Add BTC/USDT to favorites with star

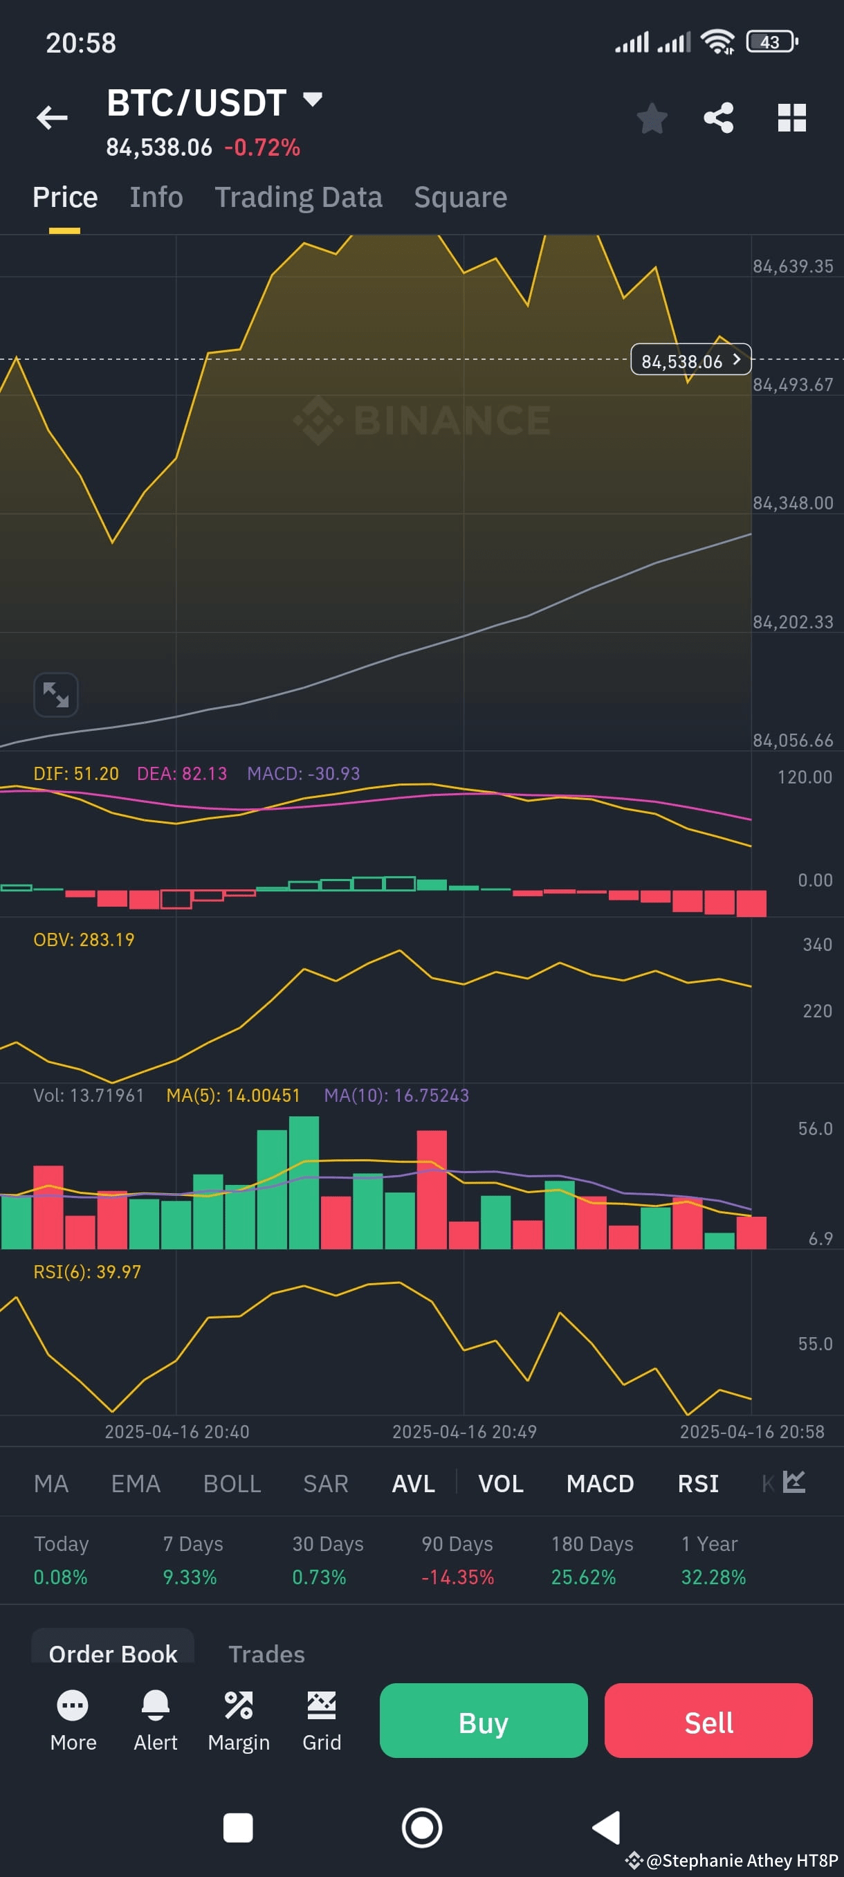coord(652,118)
